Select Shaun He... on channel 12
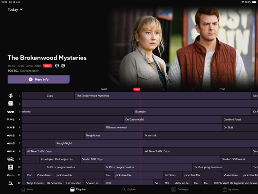 93,183
